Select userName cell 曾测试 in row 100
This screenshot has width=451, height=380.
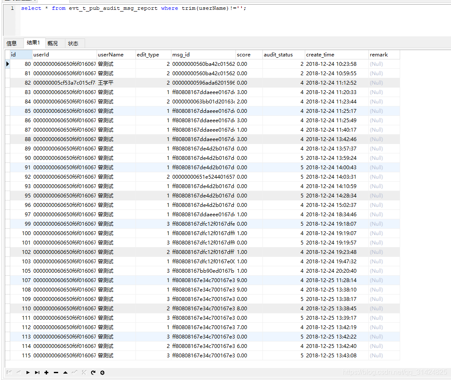click(116, 233)
